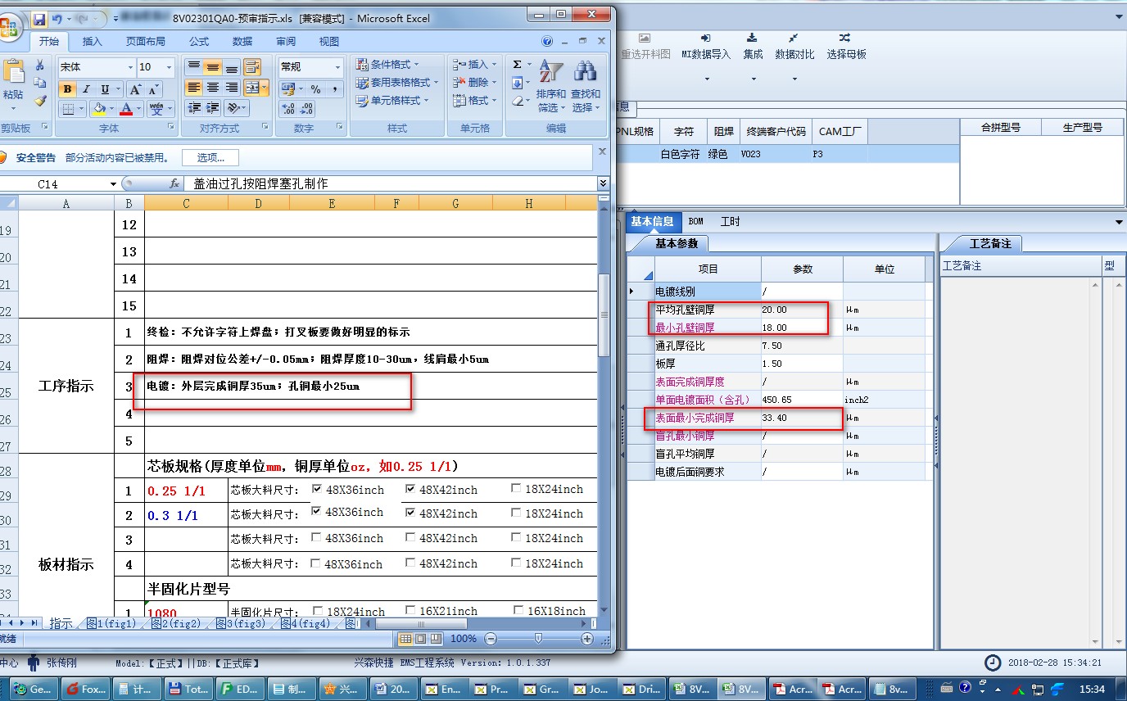Click MI数据导入 button in EMS toolbar
Screen dimensions: 1127x701
tap(705, 47)
